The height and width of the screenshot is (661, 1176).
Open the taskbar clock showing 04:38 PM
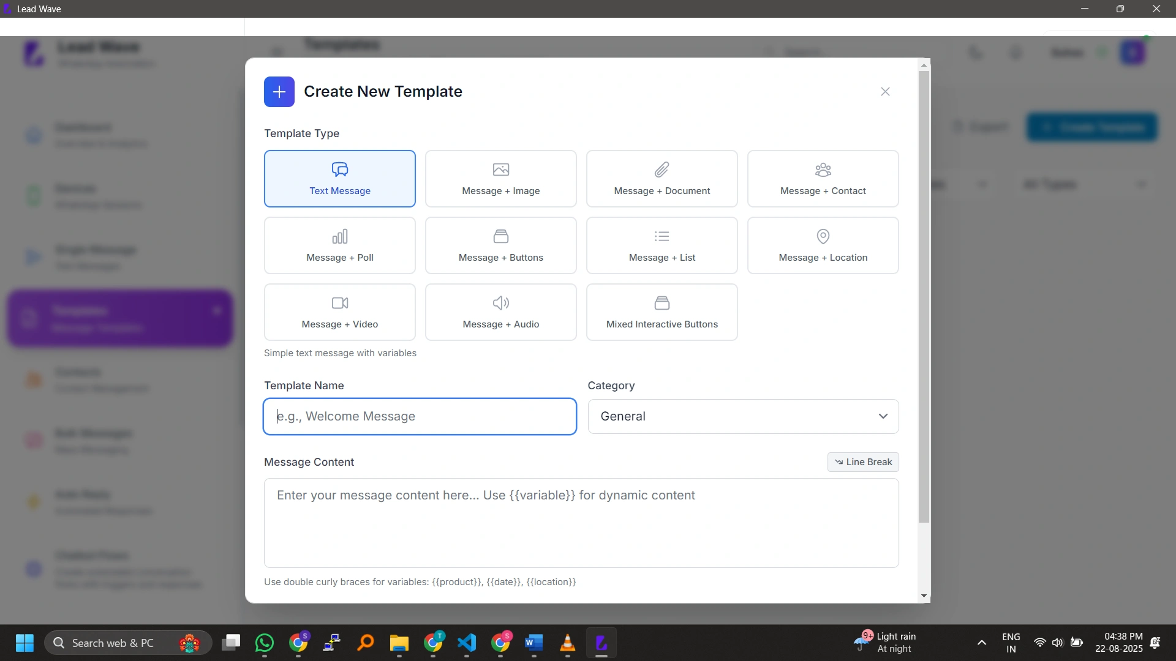[1119, 643]
